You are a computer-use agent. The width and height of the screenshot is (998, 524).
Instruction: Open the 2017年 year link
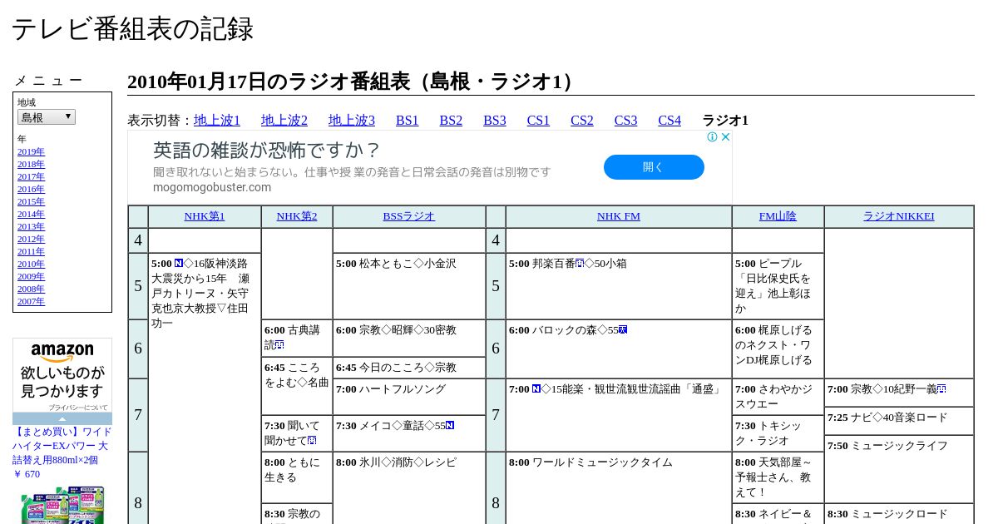click(31, 176)
